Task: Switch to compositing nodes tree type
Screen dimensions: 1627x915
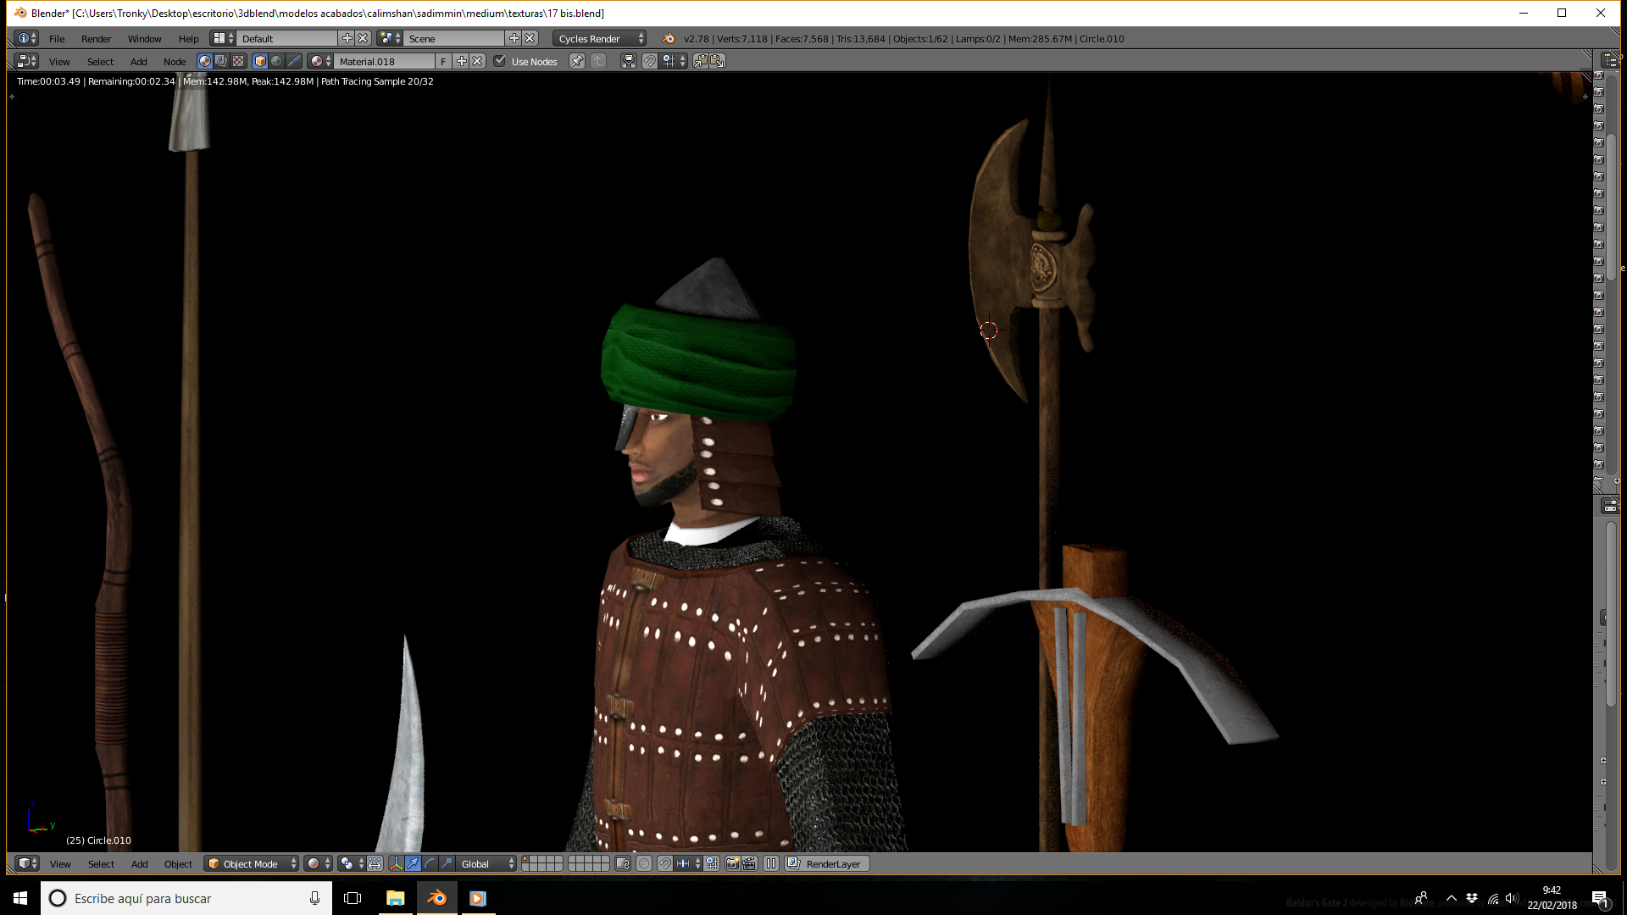Action: click(x=221, y=61)
